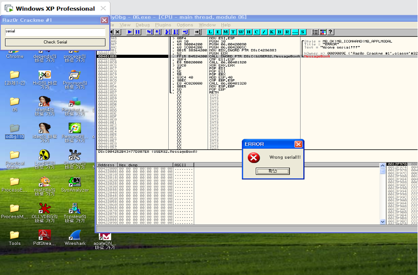Select the Windows XP Professional VM tab
Image resolution: width=418 pixels, height=275 pixels.
(55, 8)
